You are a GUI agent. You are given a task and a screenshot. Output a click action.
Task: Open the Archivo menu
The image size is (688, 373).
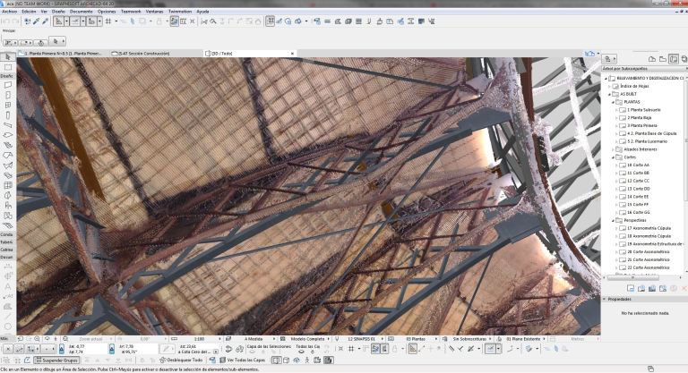click(x=9, y=11)
